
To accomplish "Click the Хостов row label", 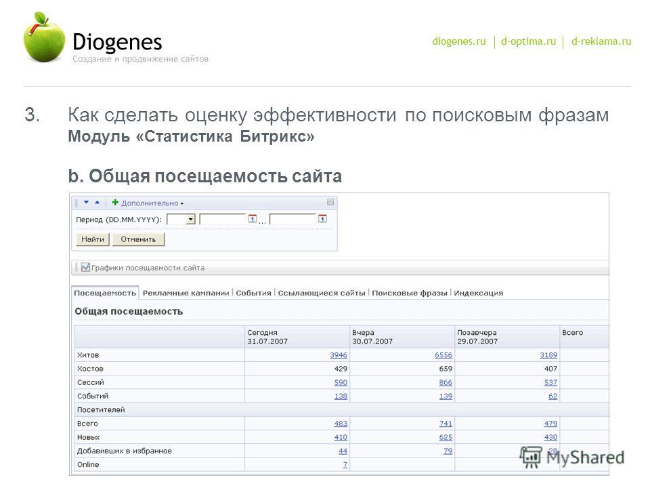I will pos(90,369).
